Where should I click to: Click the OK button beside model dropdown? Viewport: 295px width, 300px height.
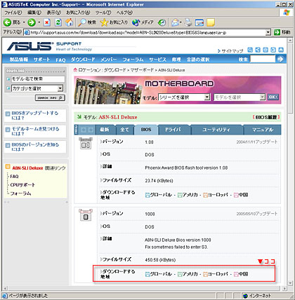(x=273, y=97)
